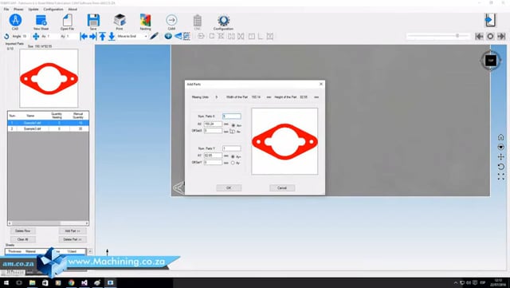Click the Clear All button
The height and width of the screenshot is (288, 510).
point(23,239)
